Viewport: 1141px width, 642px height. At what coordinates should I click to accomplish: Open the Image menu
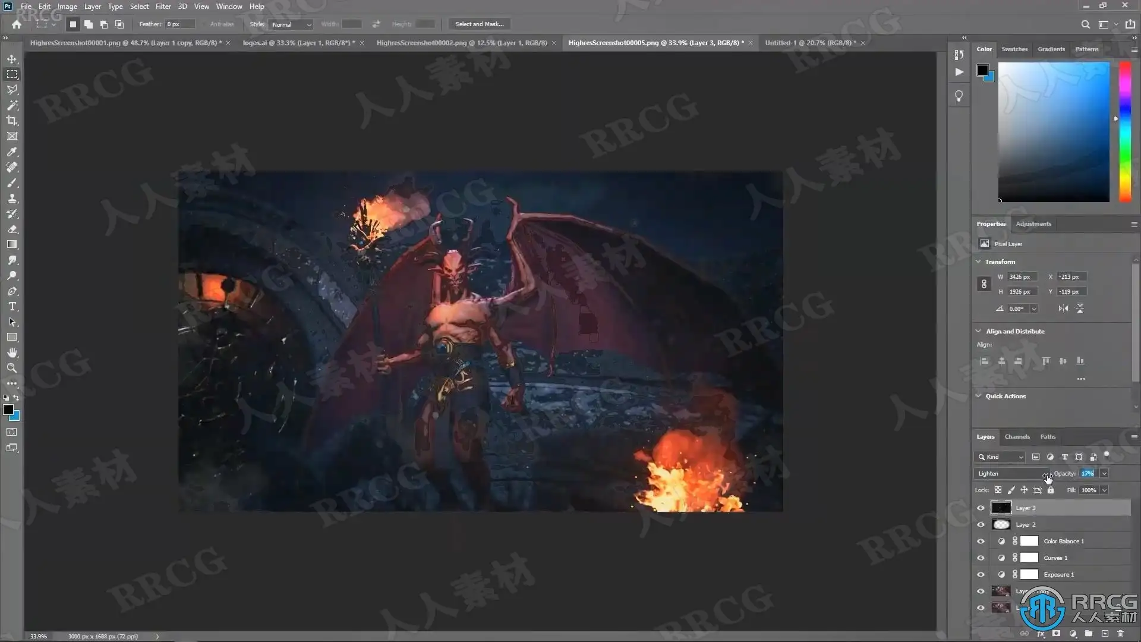[x=67, y=7]
